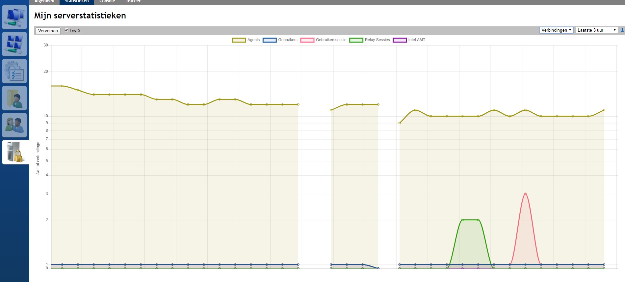Image resolution: width=625 pixels, height=282 pixels.
Task: Switch to the Algemeen tab
Action: coord(44,2)
